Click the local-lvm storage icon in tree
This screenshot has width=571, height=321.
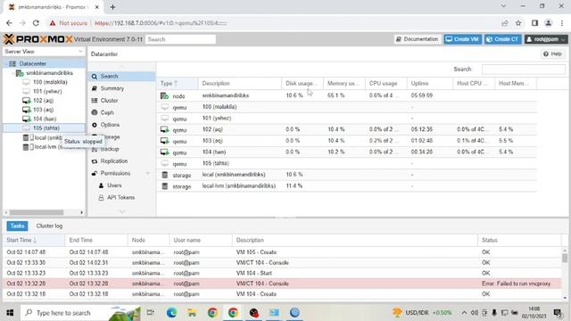click(26, 147)
